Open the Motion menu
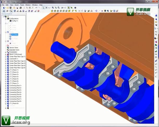This screenshot has width=159, height=127. (x=28, y=5)
